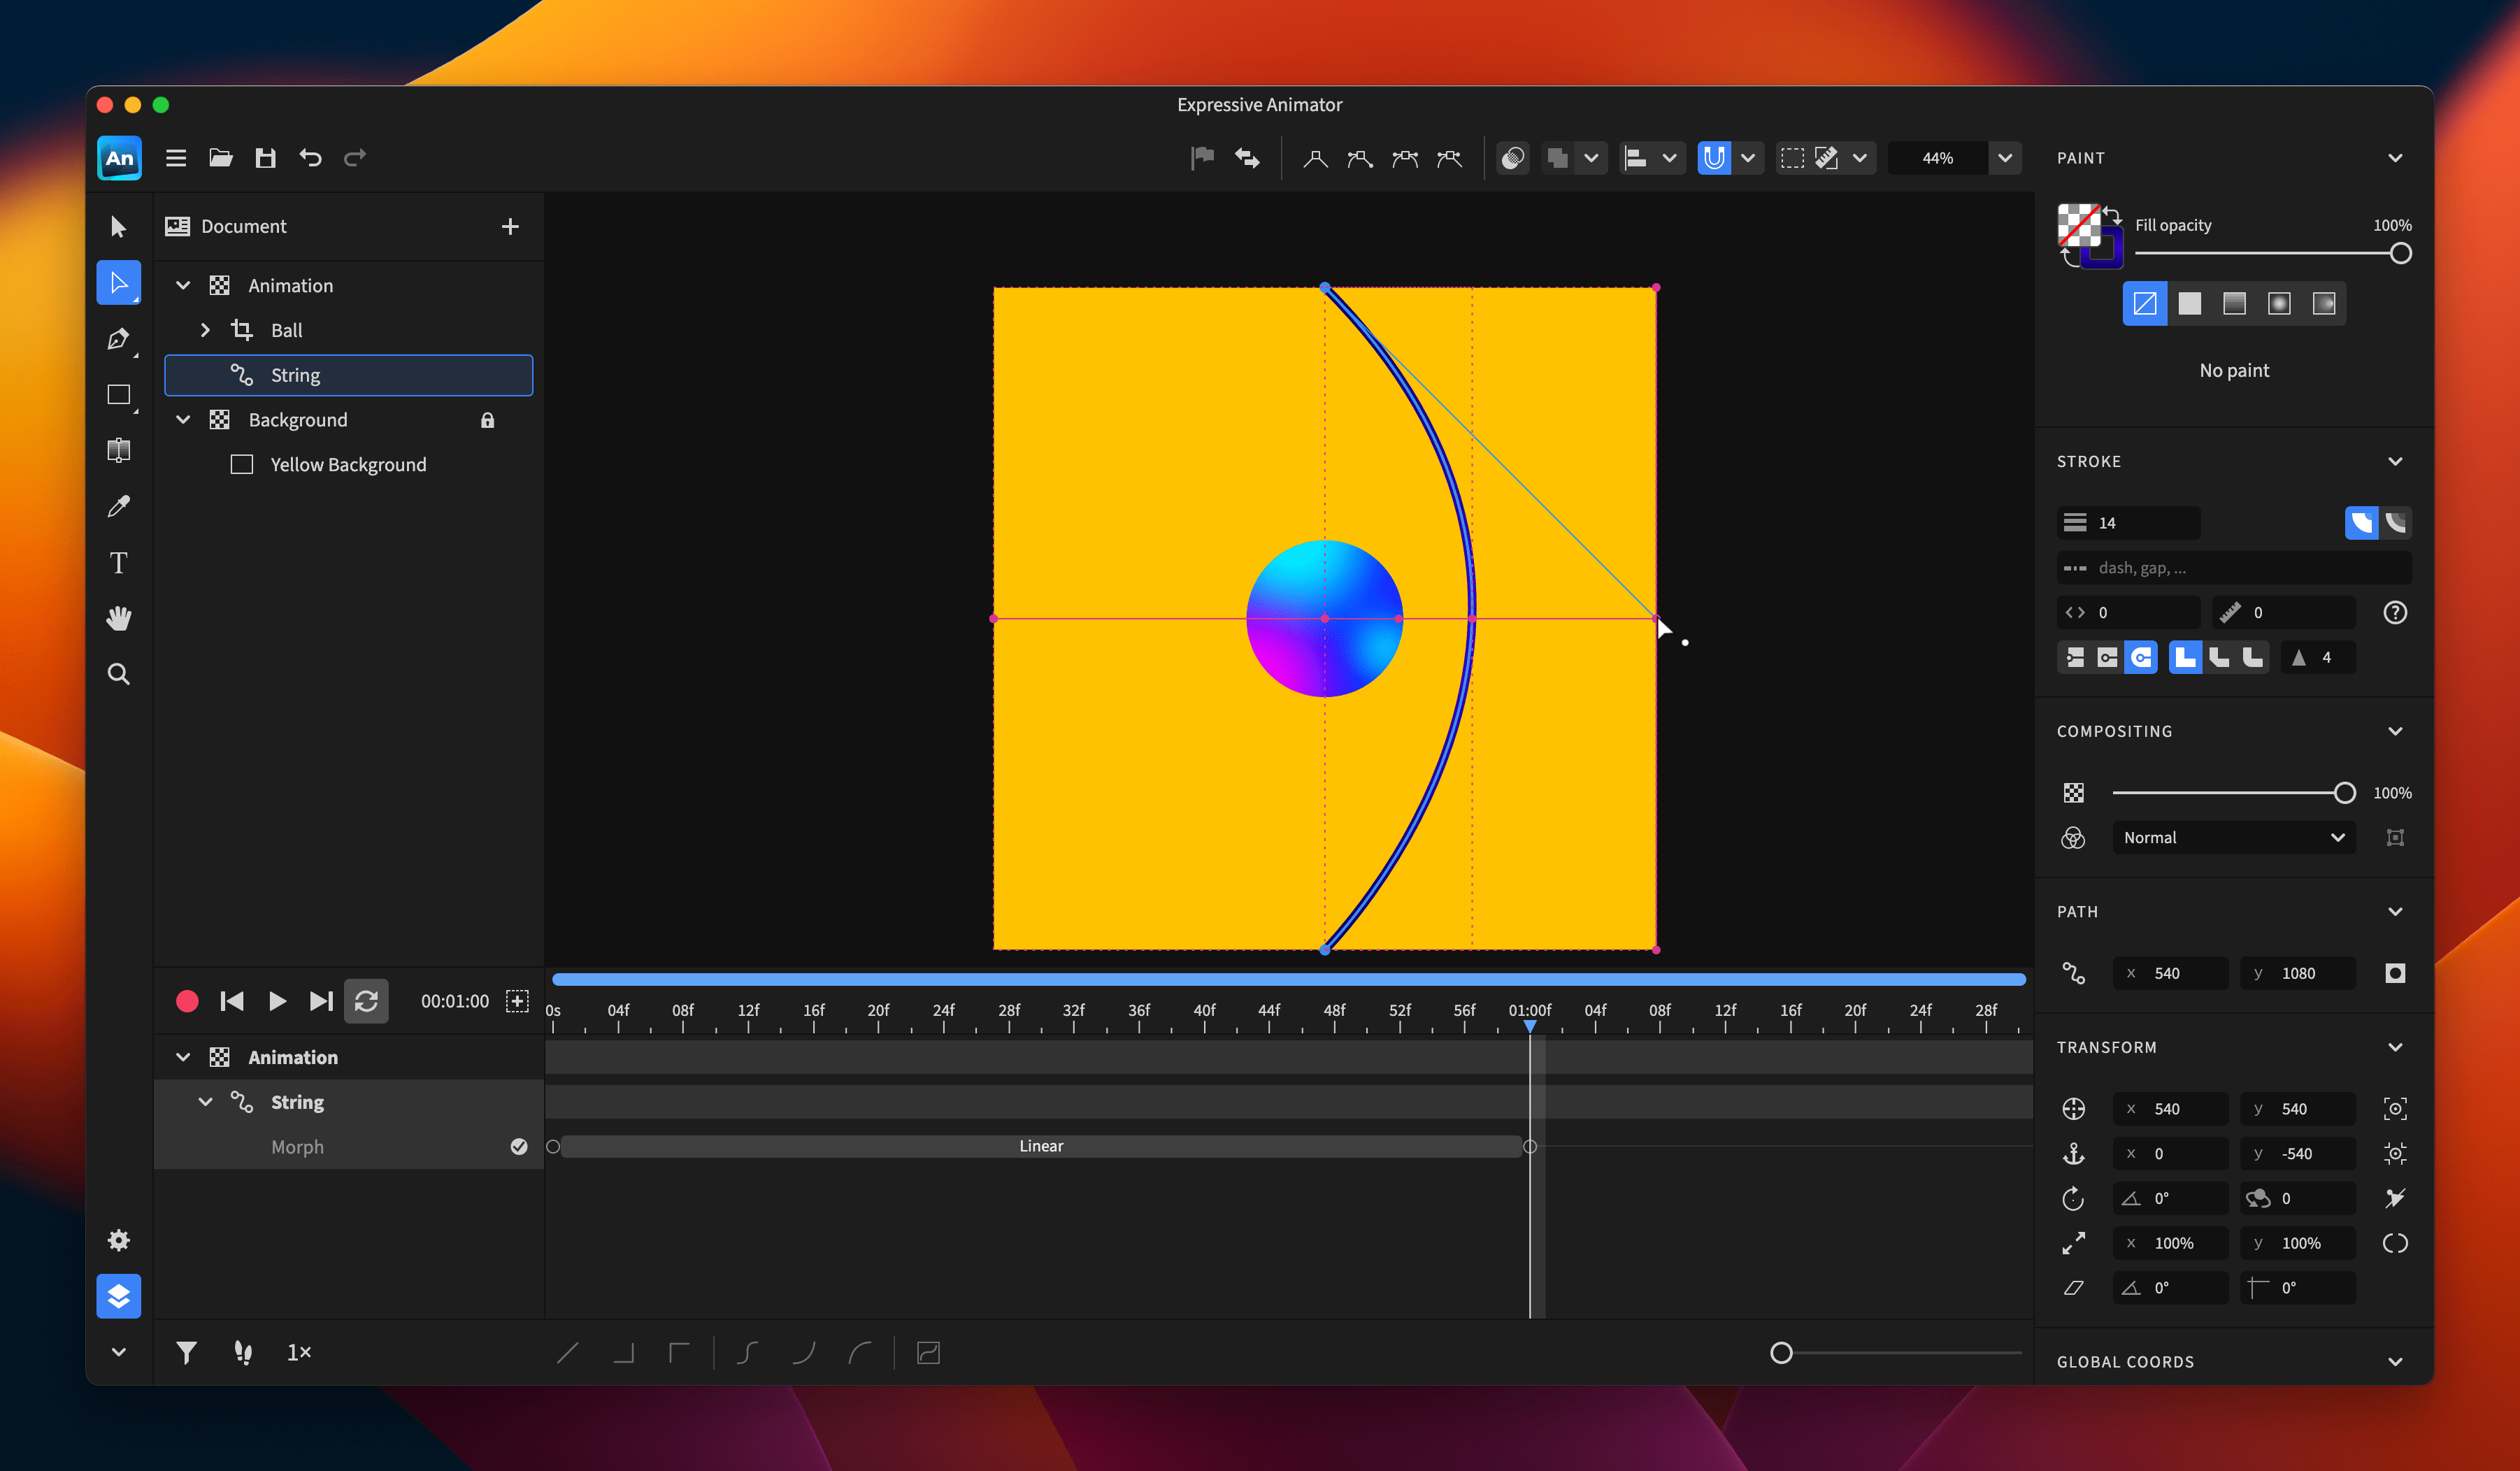Select the Hand tool
Viewport: 2520px width, 1471px height.
coord(118,618)
